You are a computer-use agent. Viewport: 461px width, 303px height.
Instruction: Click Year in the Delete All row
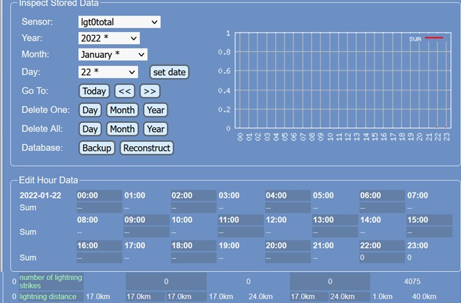click(156, 129)
